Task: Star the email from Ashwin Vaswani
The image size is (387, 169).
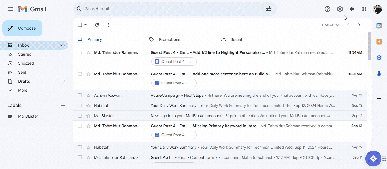Action: coord(88,95)
